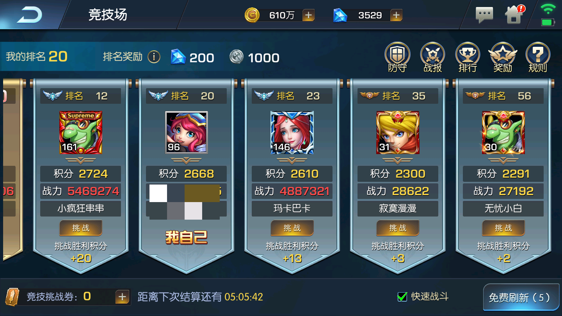Open the 排行 ranking trophy icon
The width and height of the screenshot is (562, 316).
[x=468, y=57]
